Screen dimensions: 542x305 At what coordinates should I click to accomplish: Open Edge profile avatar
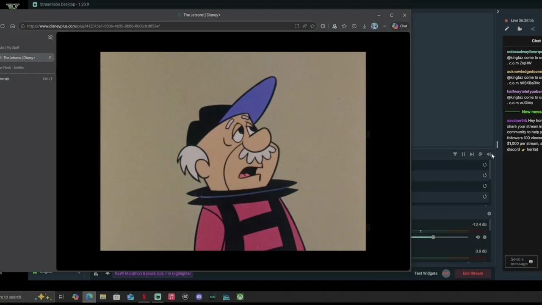tap(374, 26)
